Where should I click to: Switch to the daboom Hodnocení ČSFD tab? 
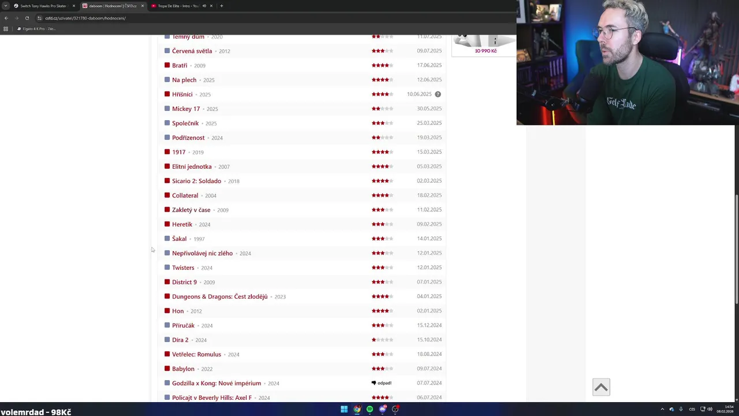(x=113, y=6)
